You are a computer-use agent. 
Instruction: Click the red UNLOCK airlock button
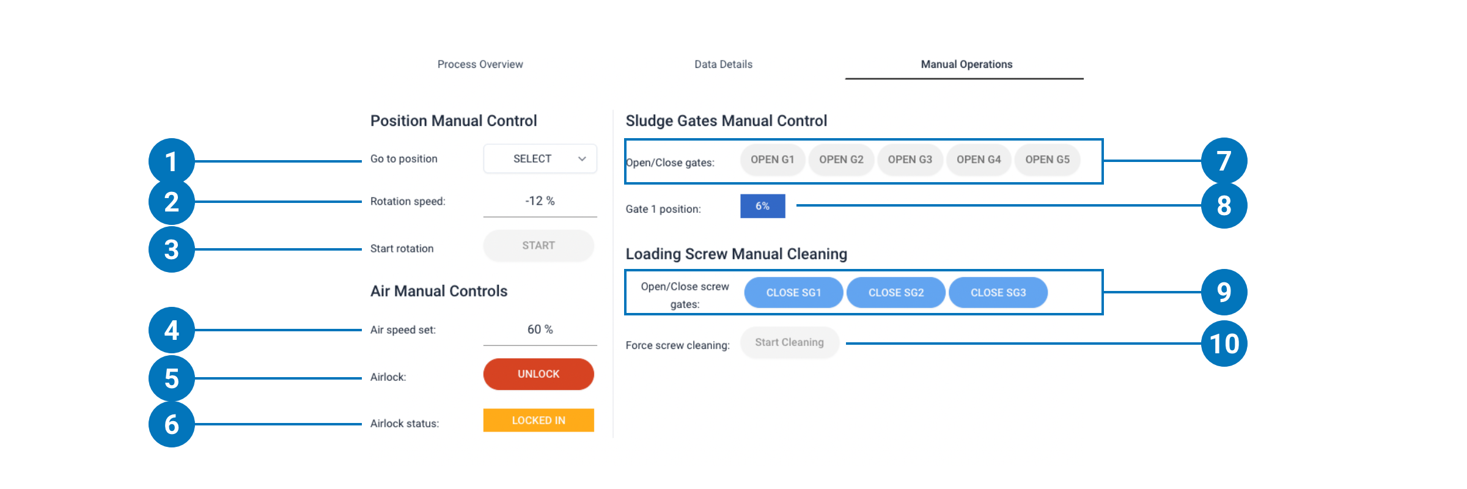(539, 374)
